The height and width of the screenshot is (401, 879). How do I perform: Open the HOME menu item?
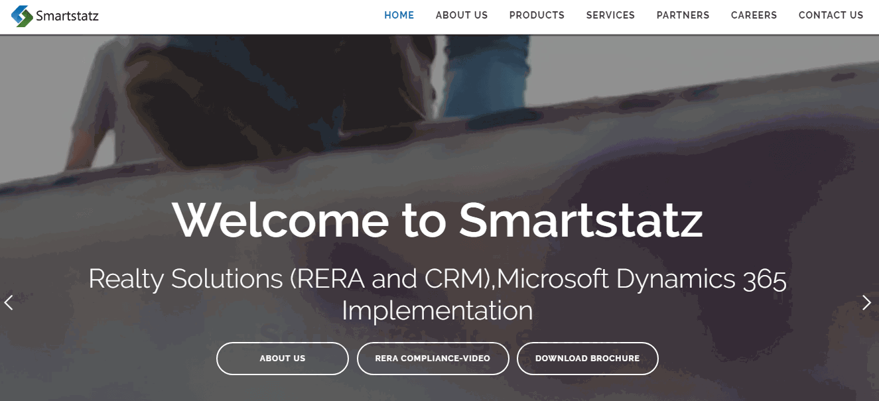pos(399,15)
